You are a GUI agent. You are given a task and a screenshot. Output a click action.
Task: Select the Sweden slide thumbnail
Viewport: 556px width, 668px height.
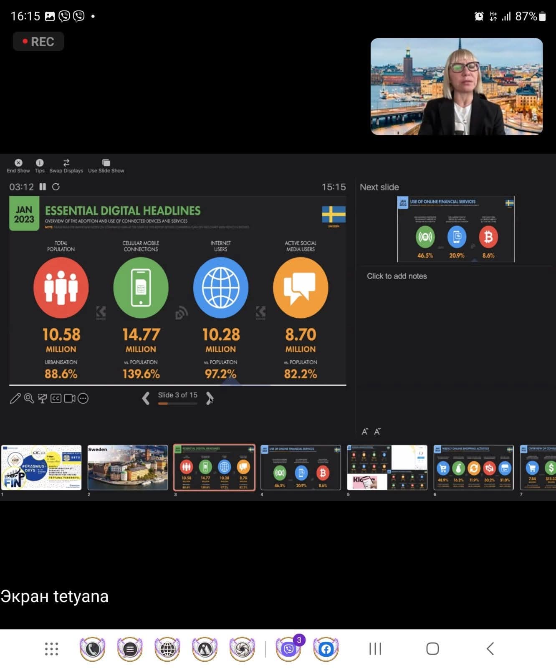pos(128,467)
